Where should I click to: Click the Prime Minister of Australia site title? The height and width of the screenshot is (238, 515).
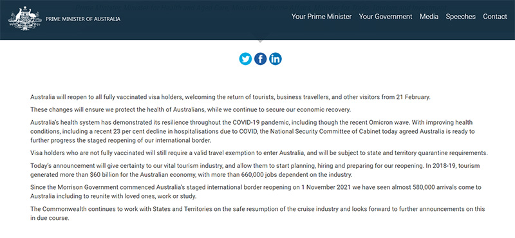[83, 19]
